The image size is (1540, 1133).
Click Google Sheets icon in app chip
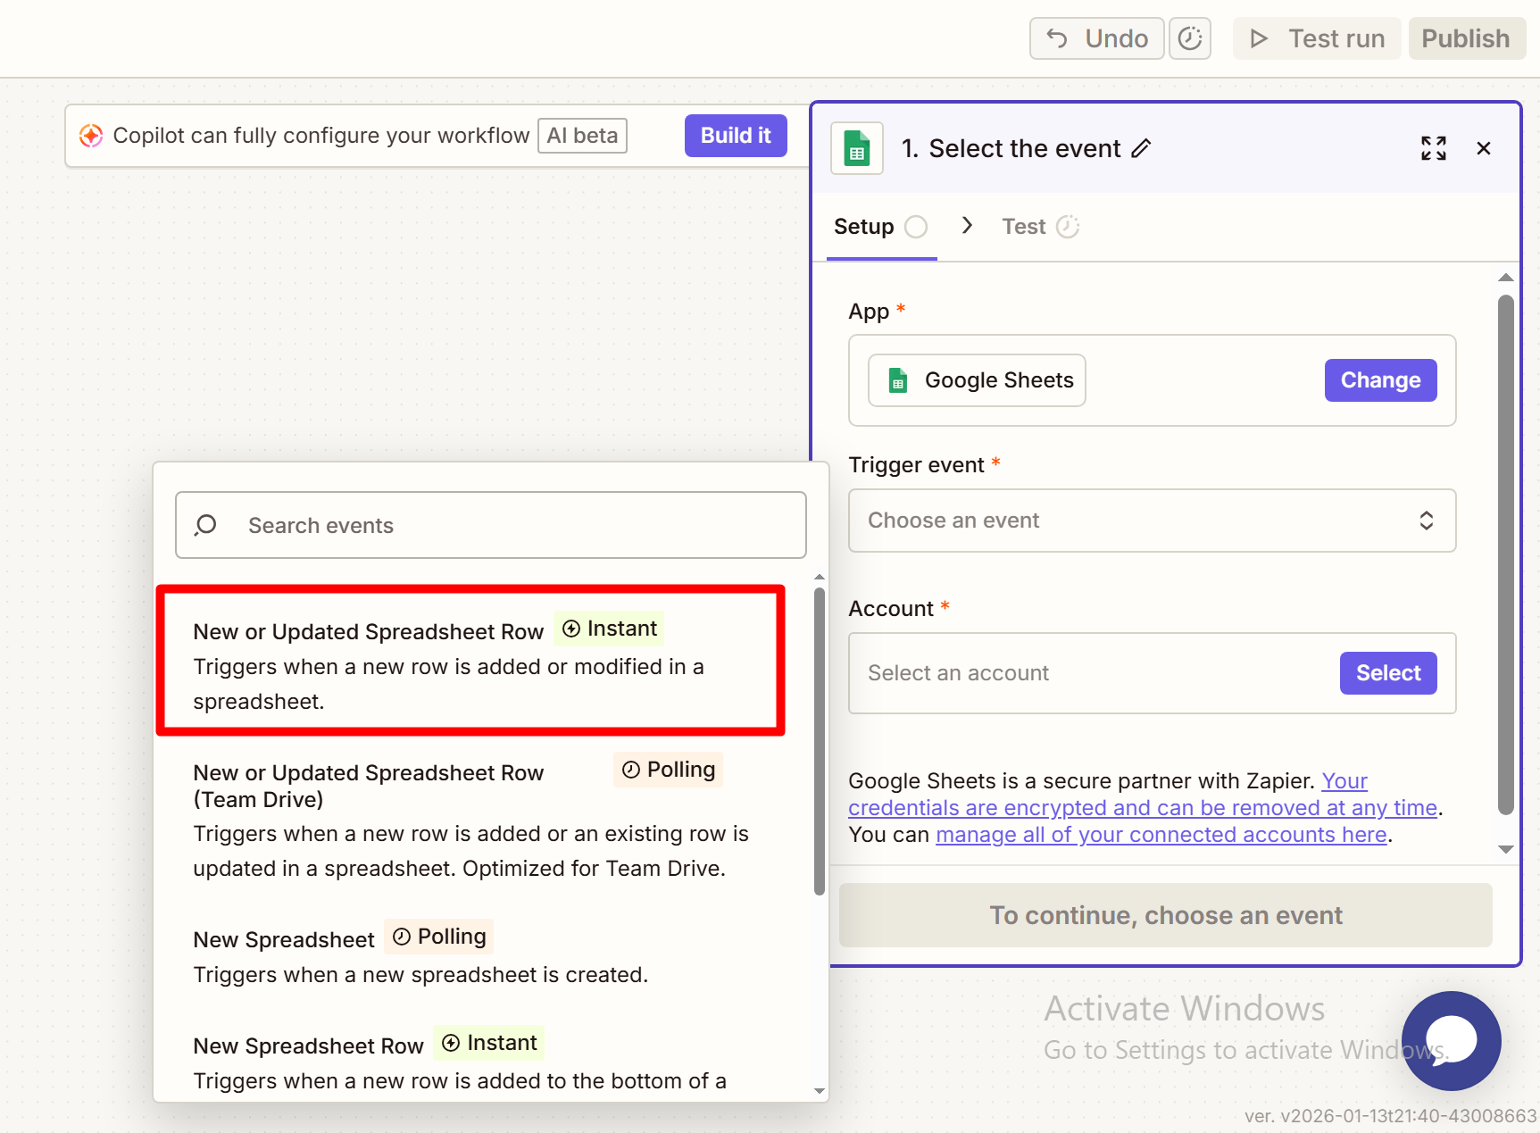(898, 380)
